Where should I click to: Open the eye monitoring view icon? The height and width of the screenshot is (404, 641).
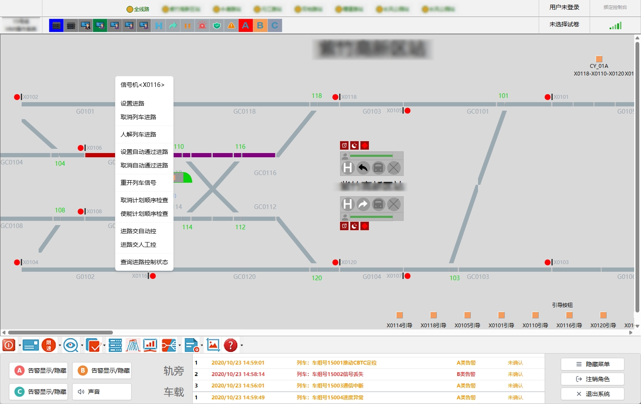coord(71,345)
